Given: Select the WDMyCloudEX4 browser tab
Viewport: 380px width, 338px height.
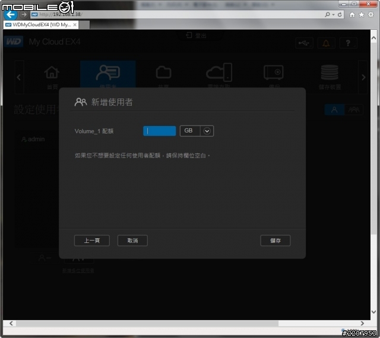Looking at the screenshot, I should 41,25.
